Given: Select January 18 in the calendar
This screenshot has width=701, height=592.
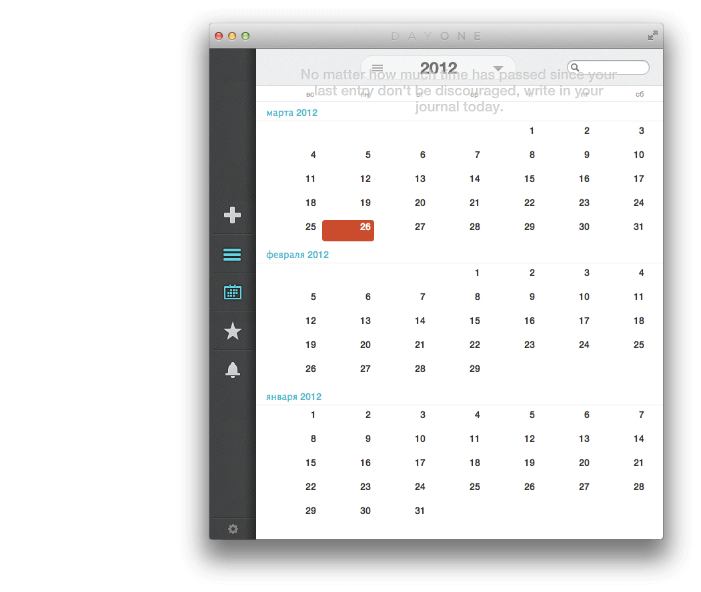Looking at the screenshot, I should click(x=474, y=463).
